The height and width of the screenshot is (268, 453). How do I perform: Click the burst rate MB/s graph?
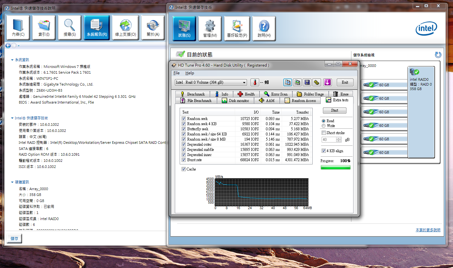pos(262,192)
